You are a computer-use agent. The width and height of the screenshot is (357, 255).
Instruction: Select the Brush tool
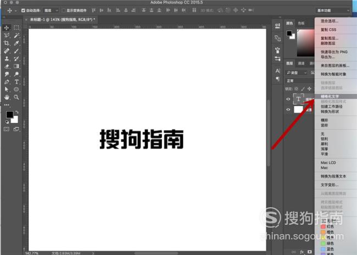16,51
